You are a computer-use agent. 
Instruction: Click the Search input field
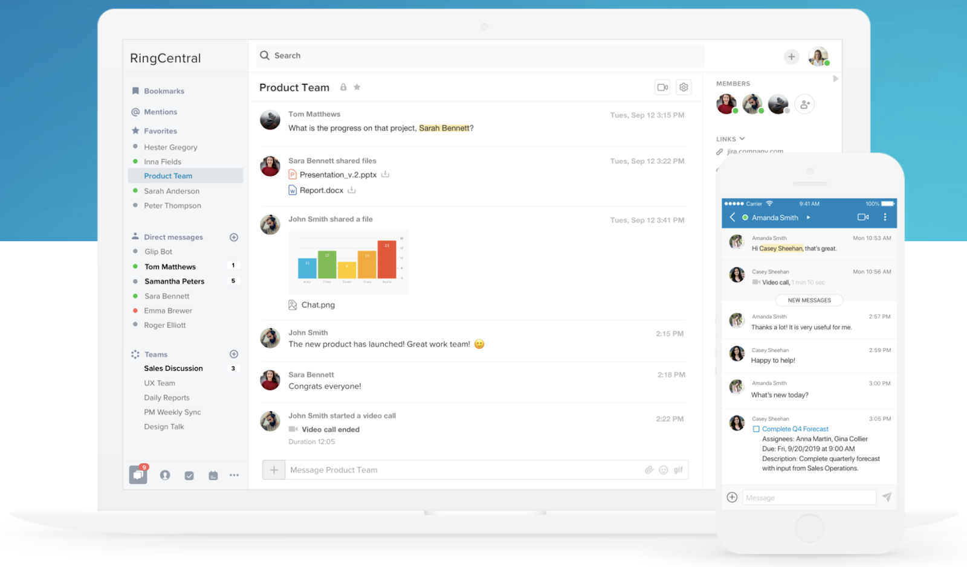pyautogui.click(x=480, y=56)
